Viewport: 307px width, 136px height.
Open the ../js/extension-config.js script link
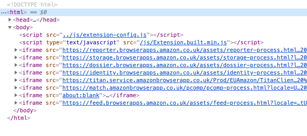pyautogui.click(x=105, y=35)
